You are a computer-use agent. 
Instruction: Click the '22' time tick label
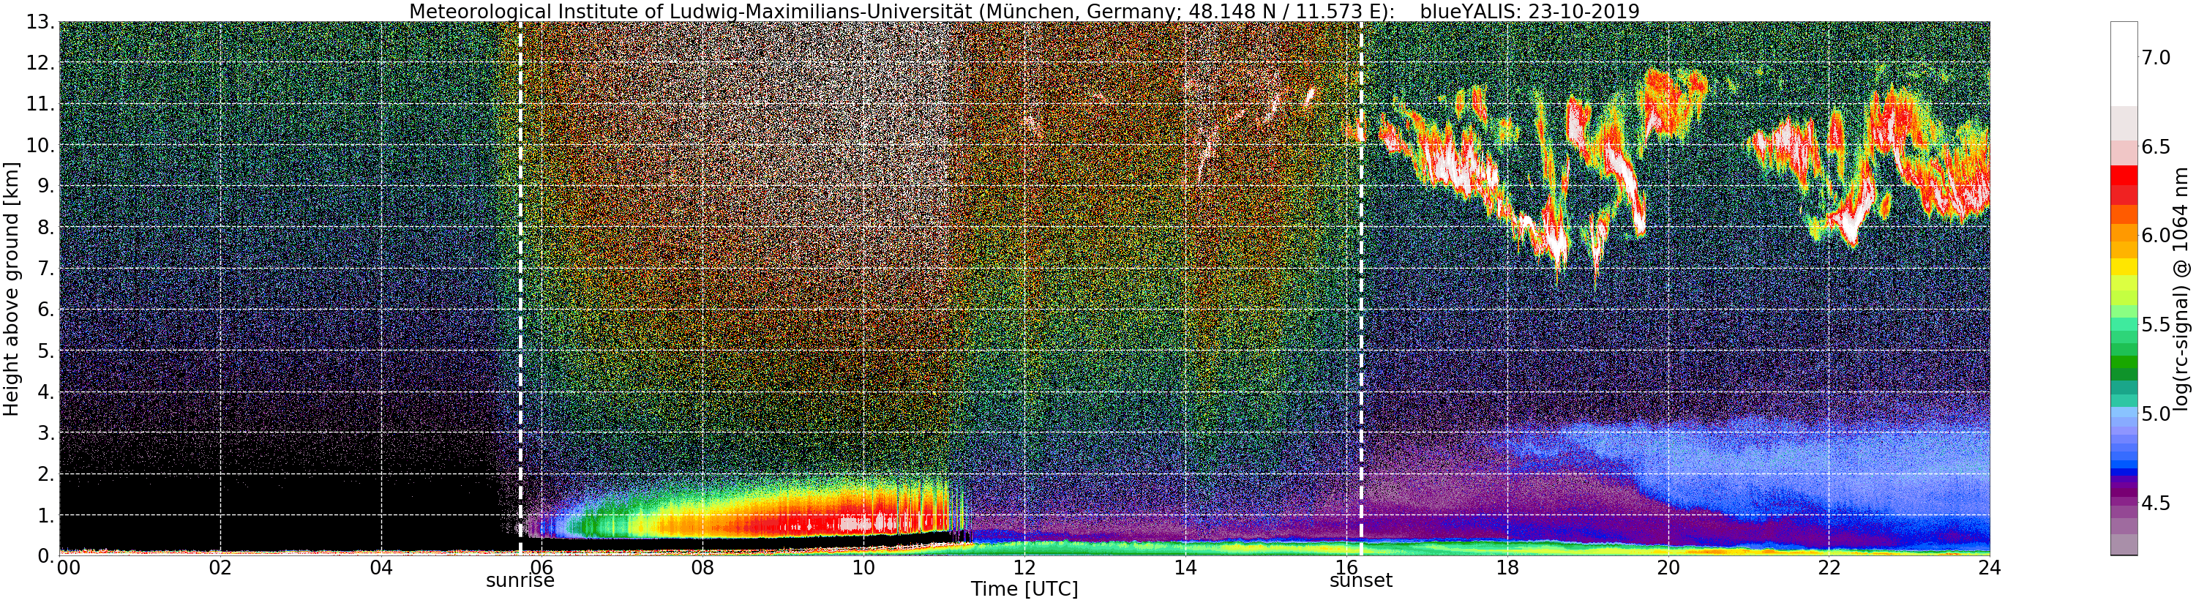pos(1829,567)
